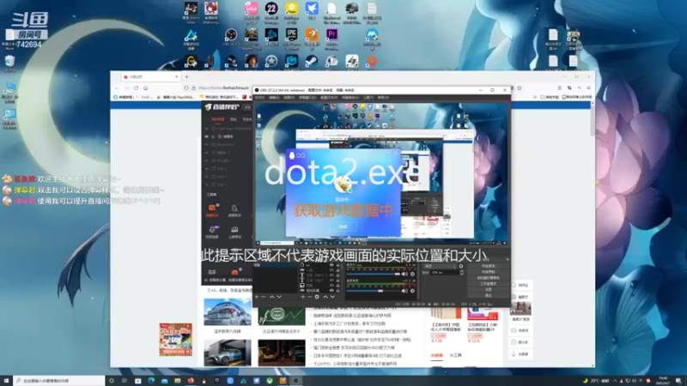
Task: Open OBS Tools menu
Action: tap(368, 98)
